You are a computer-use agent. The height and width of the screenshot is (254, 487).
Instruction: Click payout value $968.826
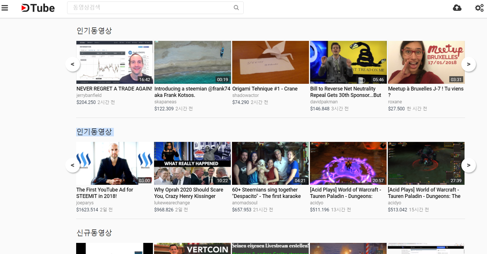point(164,210)
